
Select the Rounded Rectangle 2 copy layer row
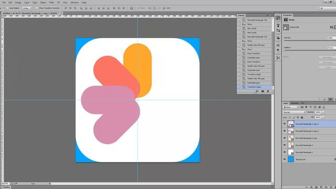click(x=309, y=138)
